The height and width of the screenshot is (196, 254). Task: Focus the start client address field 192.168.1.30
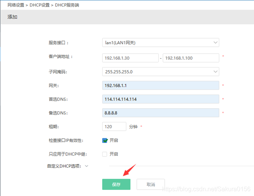(130, 58)
